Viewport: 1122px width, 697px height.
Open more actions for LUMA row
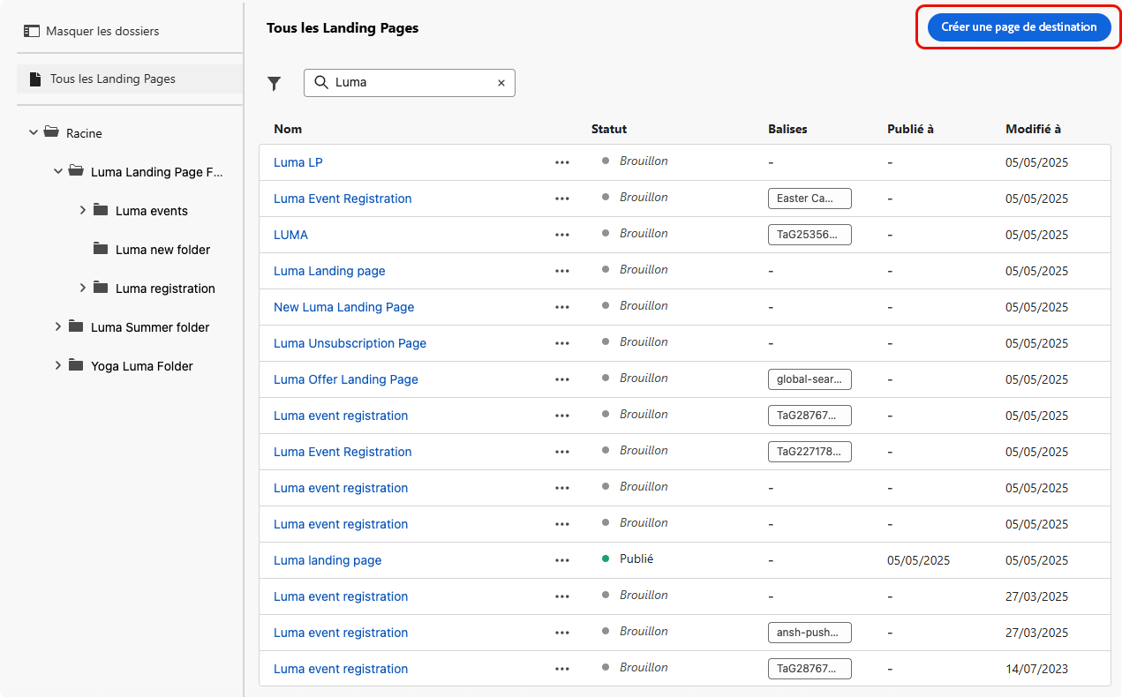click(x=562, y=235)
